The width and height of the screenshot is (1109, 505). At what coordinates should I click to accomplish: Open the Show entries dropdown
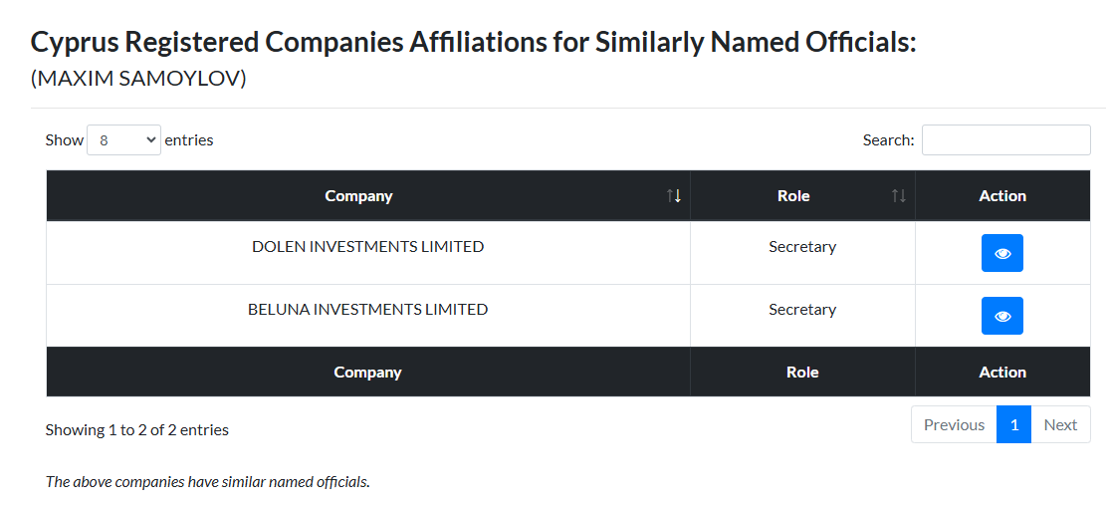click(x=123, y=140)
